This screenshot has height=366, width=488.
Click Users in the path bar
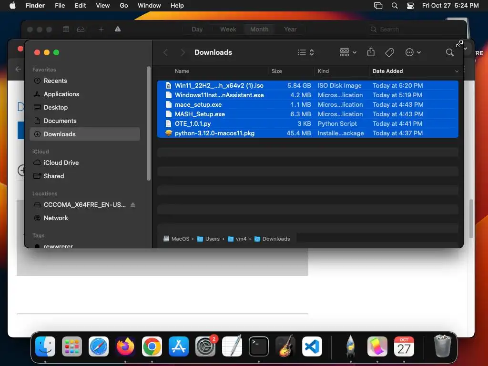coord(209,239)
